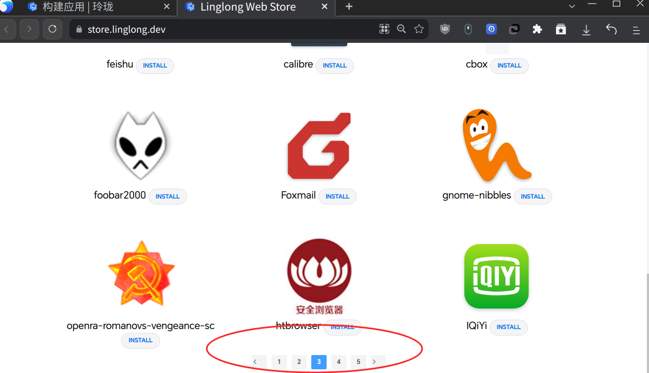The height and width of the screenshot is (373, 649).
Task: Expand the tab list dropdown chevron
Action: click(572, 6)
